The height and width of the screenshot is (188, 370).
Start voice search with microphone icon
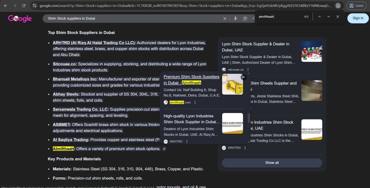click(x=235, y=19)
